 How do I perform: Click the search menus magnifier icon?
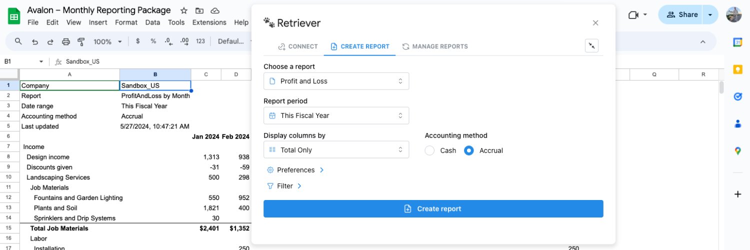point(18,41)
